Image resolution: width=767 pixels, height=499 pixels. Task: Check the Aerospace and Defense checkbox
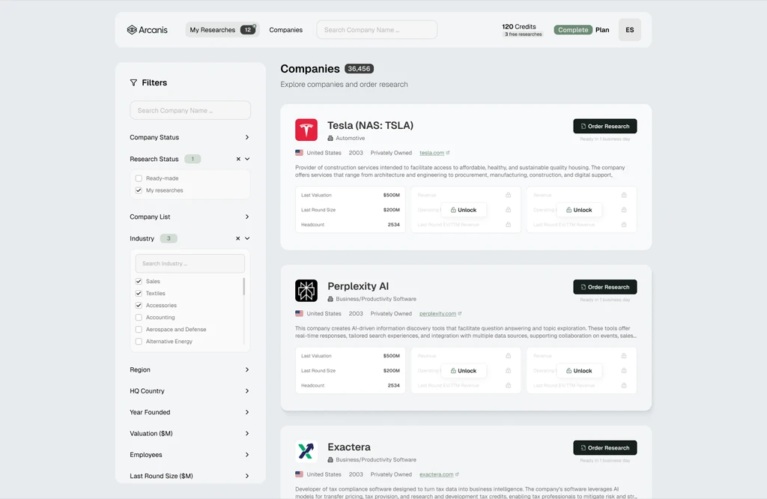tap(139, 329)
